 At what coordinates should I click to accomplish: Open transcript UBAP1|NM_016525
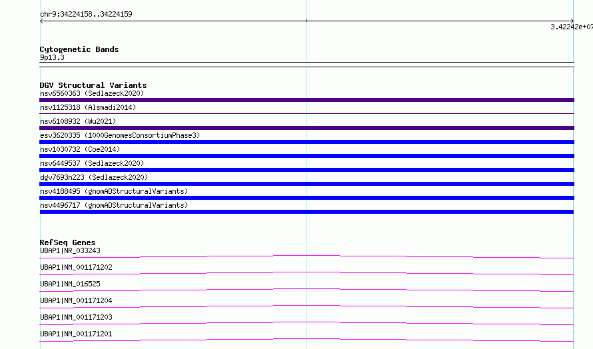coord(70,284)
